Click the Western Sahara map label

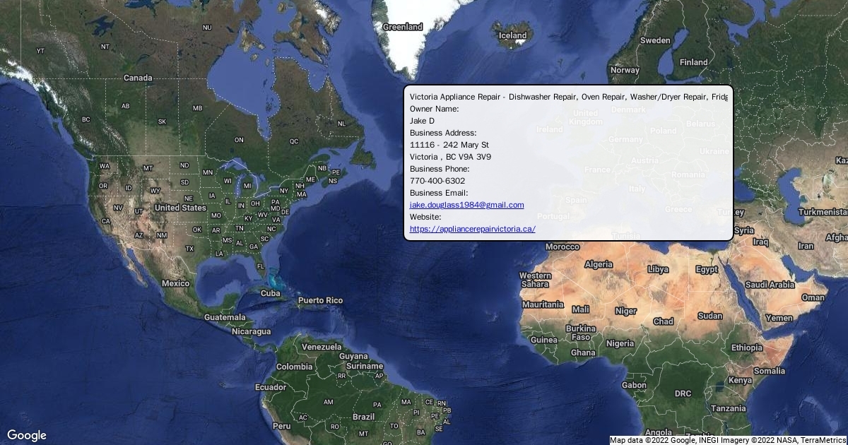click(535, 280)
